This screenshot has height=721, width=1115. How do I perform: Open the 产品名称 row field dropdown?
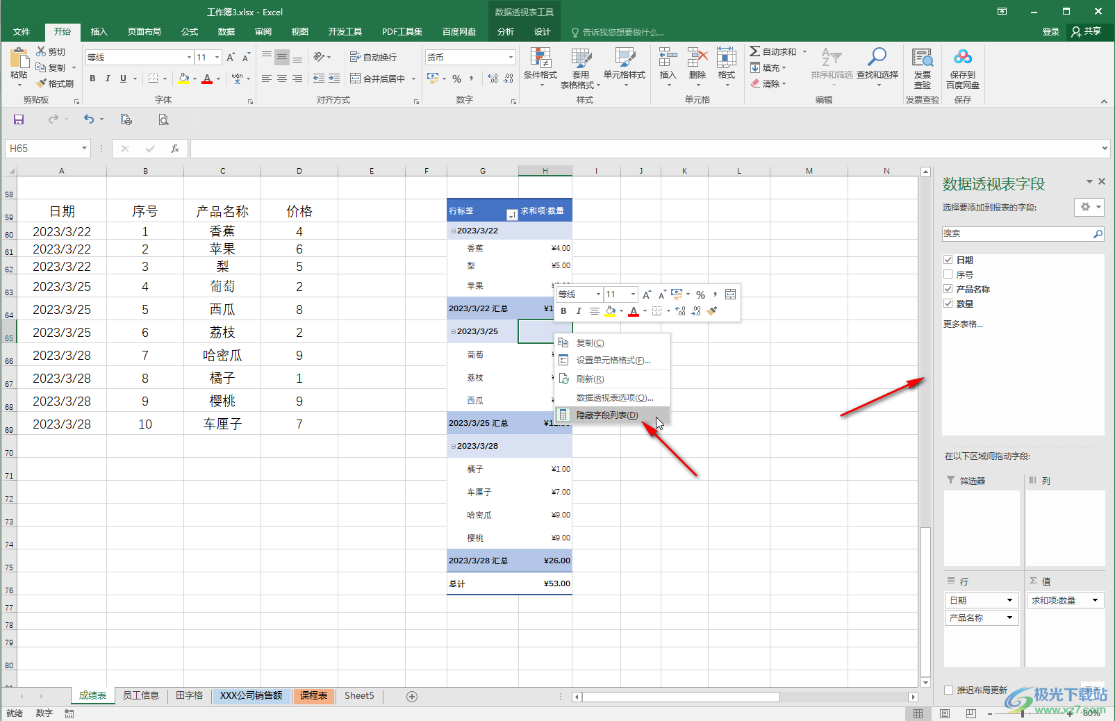(1010, 618)
